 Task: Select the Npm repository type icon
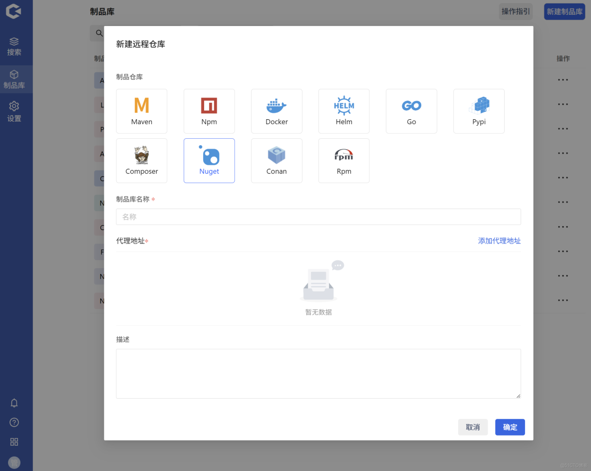coord(209,111)
